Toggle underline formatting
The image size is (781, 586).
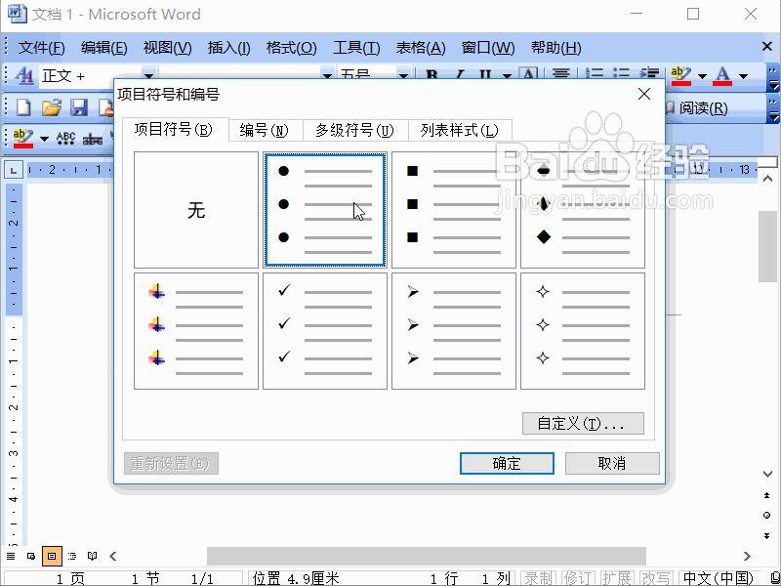tap(485, 76)
